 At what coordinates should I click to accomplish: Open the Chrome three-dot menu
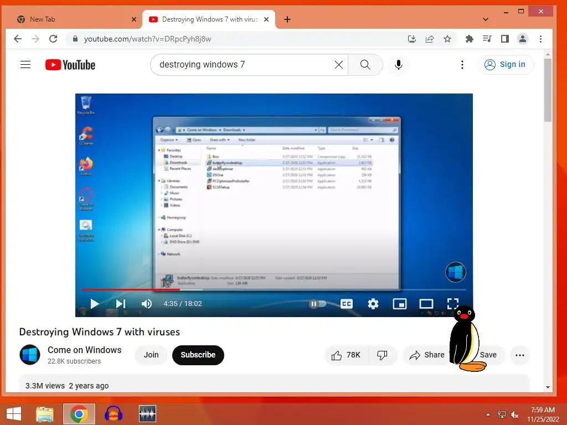[x=540, y=39]
